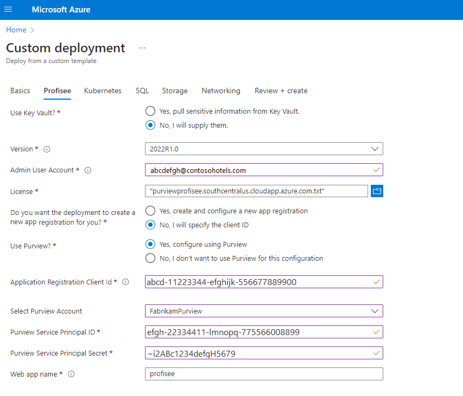The height and width of the screenshot is (396, 463).
Task: Click the Web app name field
Action: pos(264,374)
